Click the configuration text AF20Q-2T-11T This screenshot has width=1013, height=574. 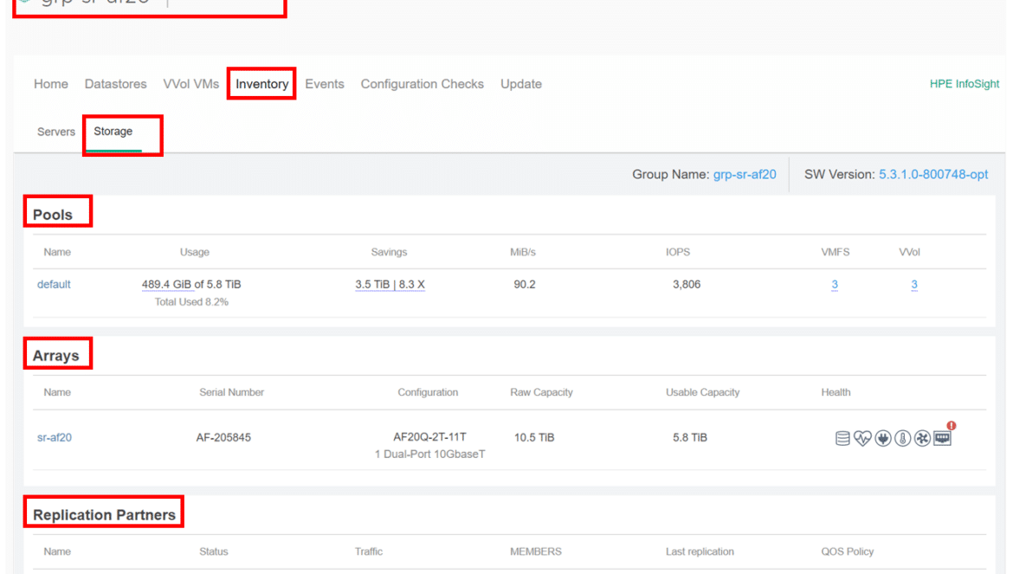429,436
